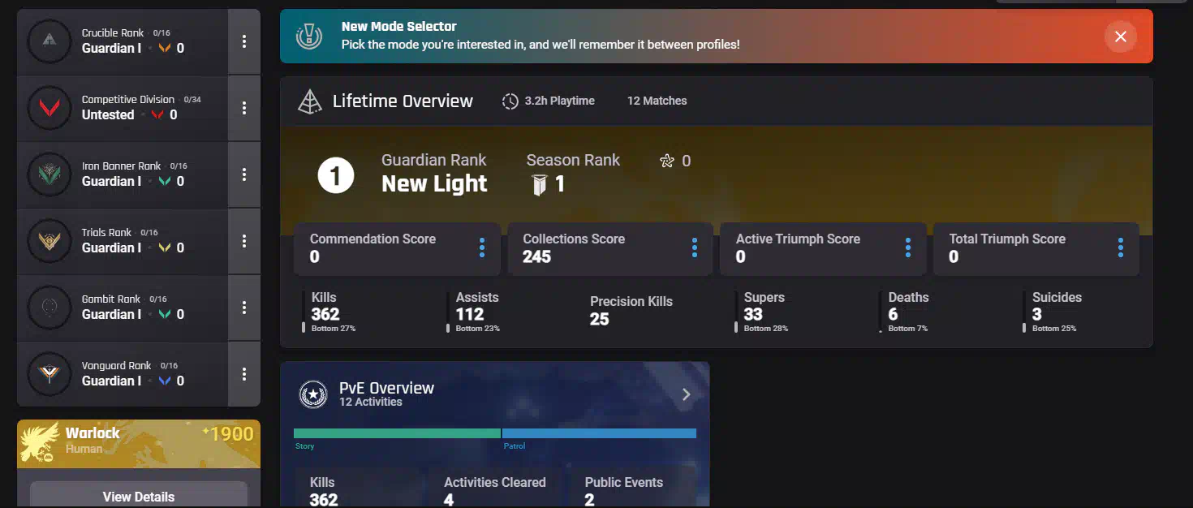
Task: Click the Crucible Rank emblem icon
Action: [50, 41]
